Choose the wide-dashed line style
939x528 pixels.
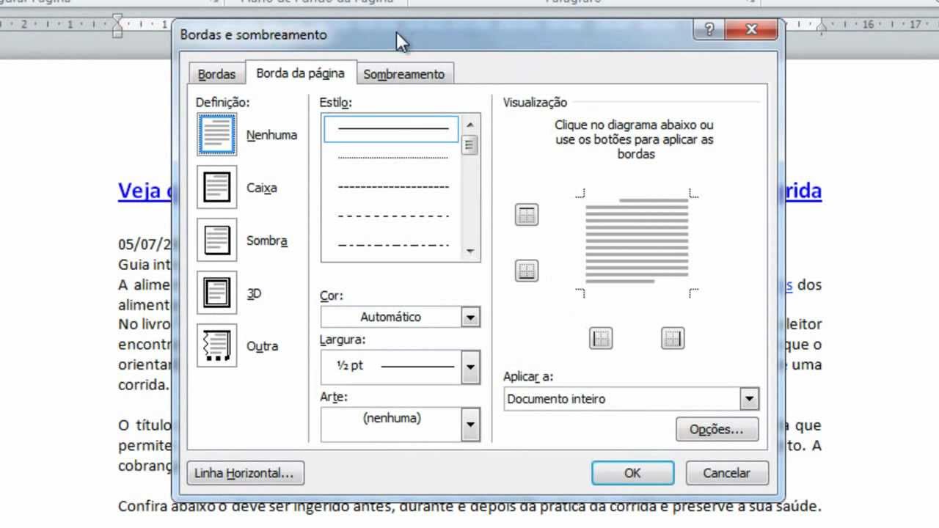(x=392, y=216)
